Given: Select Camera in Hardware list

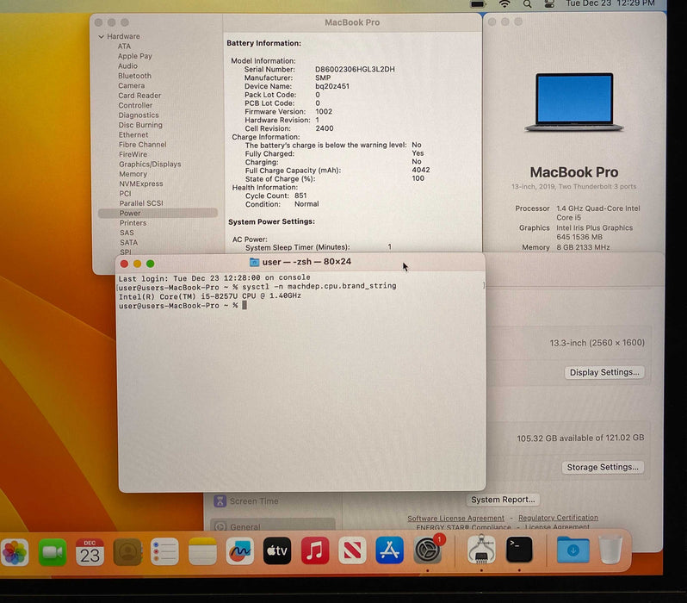Looking at the screenshot, I should coord(132,85).
